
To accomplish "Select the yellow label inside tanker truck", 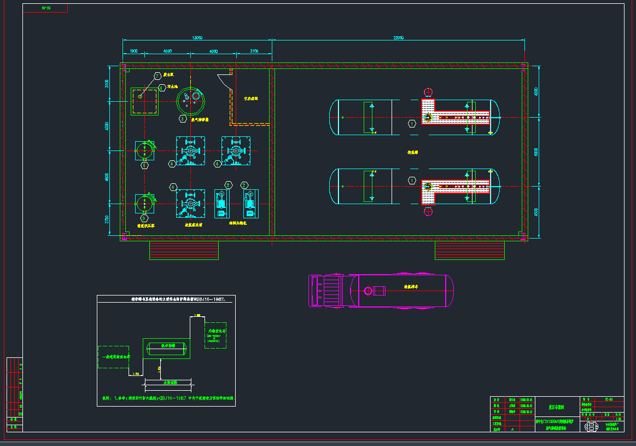I will (x=411, y=286).
